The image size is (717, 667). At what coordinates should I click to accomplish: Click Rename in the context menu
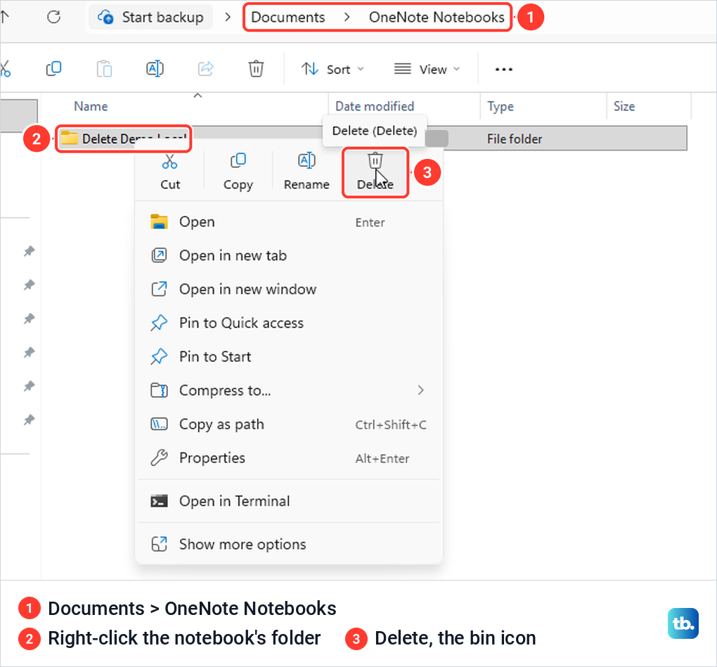[306, 172]
